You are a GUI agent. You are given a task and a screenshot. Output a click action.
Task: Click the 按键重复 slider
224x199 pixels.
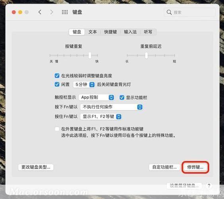[x=74, y=55]
